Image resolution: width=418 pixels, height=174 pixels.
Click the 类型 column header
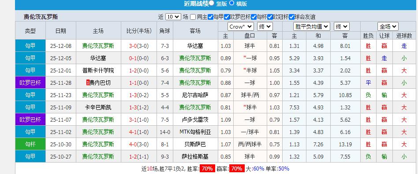[x=30, y=31]
